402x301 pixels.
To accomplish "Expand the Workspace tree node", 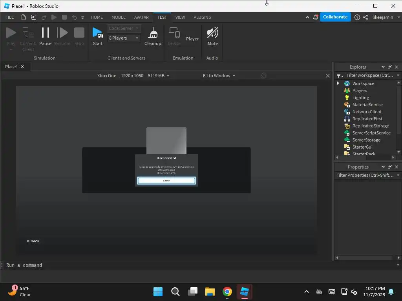I will tap(338, 83).
